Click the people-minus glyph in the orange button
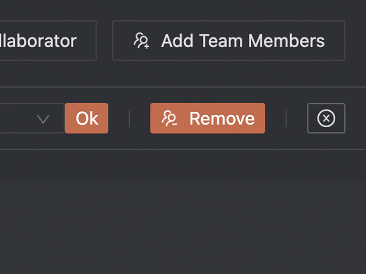The height and width of the screenshot is (274, 366). pos(169,118)
